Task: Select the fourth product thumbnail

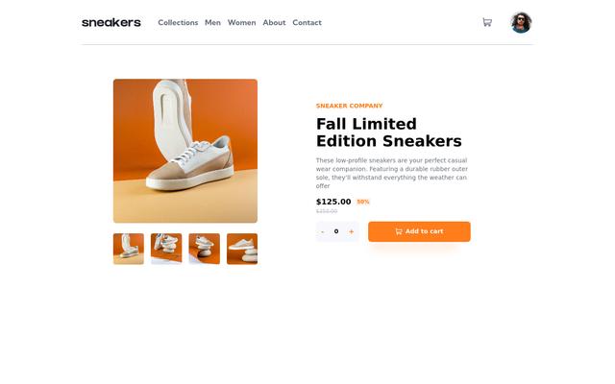Action: (242, 249)
